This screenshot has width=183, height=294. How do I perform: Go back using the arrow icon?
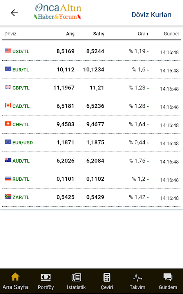pos(14,13)
